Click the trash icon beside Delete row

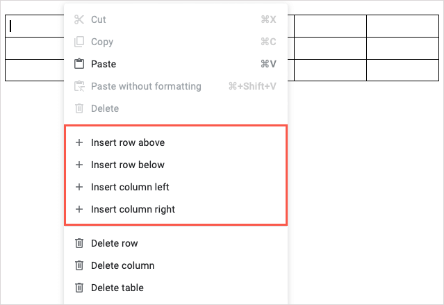[x=79, y=243]
